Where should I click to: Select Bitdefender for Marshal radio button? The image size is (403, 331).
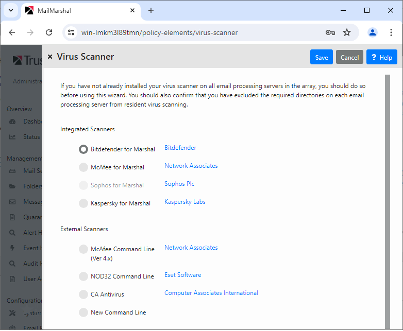[x=83, y=149]
